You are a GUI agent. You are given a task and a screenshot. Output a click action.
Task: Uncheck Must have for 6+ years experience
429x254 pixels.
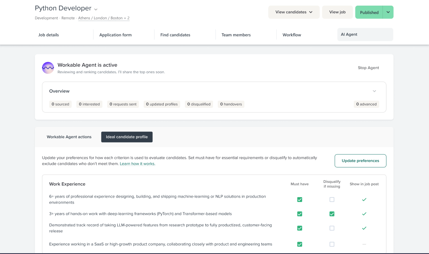click(x=299, y=200)
